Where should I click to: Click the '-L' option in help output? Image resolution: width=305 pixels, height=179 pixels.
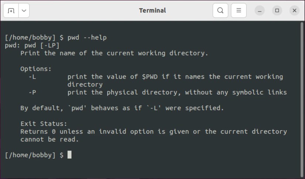(x=32, y=77)
